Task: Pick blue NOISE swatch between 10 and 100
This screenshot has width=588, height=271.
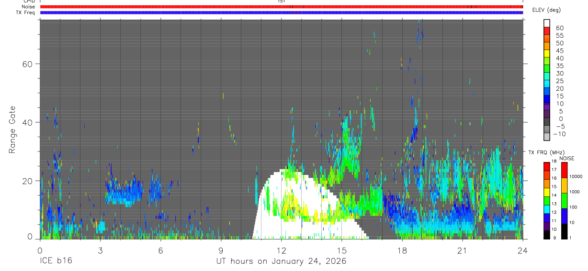Action: (x=564, y=216)
